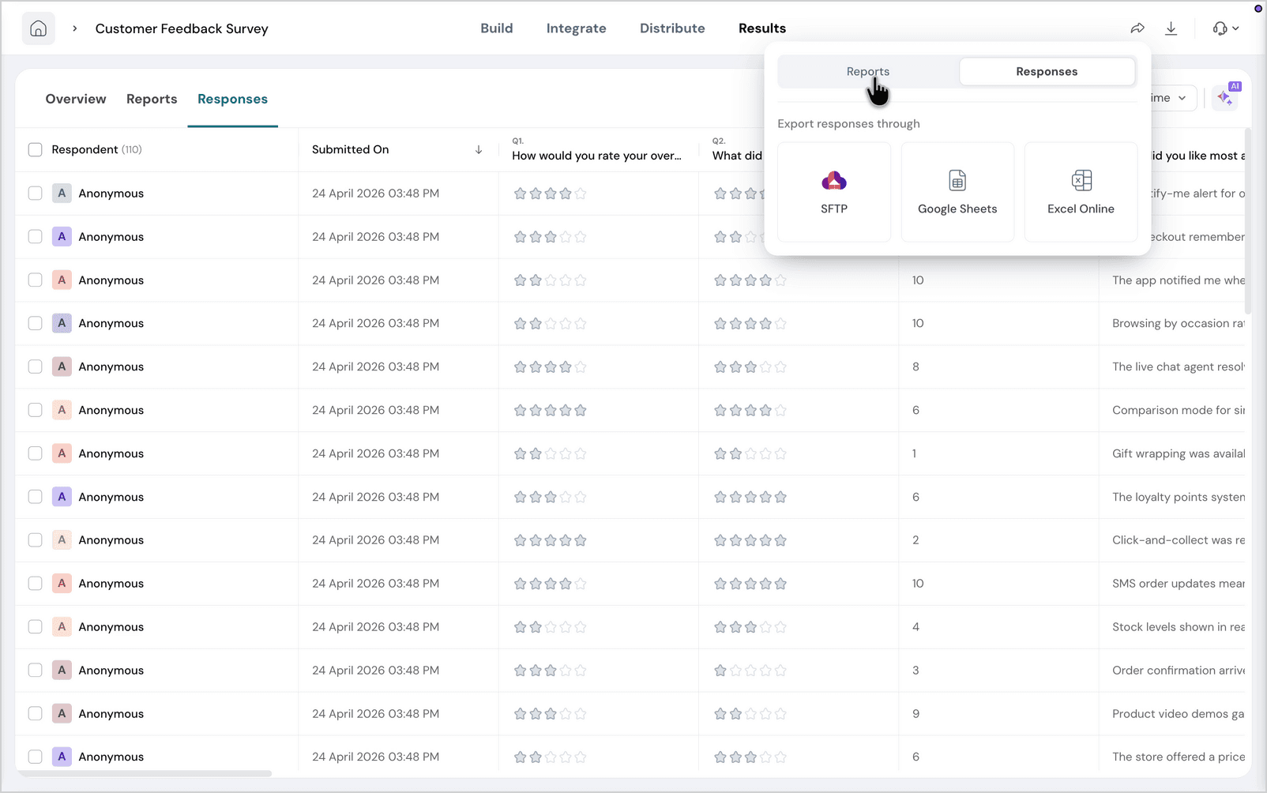Check the Product video demos row checkbox
Viewport: 1267px width, 793px height.
pyautogui.click(x=35, y=713)
